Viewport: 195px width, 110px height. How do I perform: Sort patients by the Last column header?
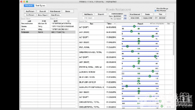(x=29, y=21)
